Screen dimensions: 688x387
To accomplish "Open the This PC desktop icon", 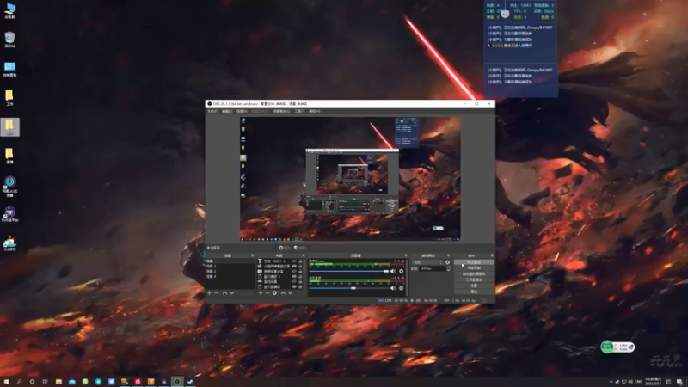I will (x=9, y=11).
